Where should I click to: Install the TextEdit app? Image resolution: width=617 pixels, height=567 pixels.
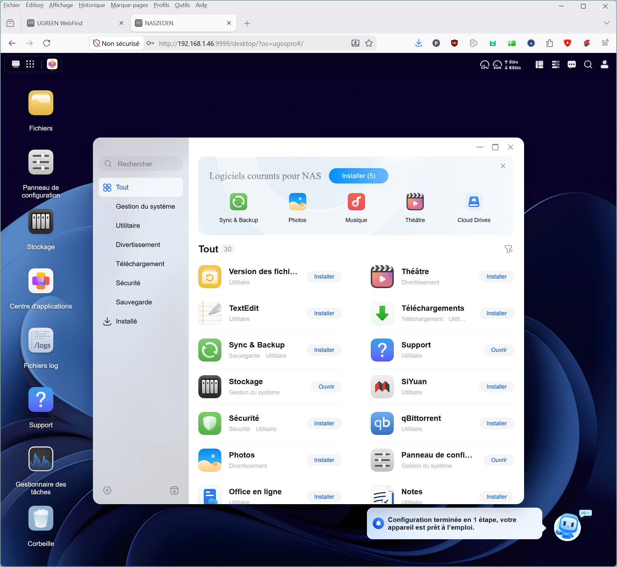pyautogui.click(x=324, y=313)
